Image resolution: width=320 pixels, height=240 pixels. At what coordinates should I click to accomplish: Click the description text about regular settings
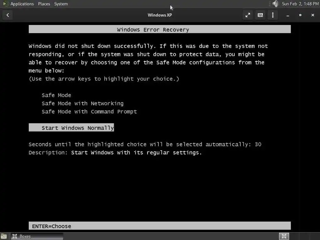(x=136, y=152)
